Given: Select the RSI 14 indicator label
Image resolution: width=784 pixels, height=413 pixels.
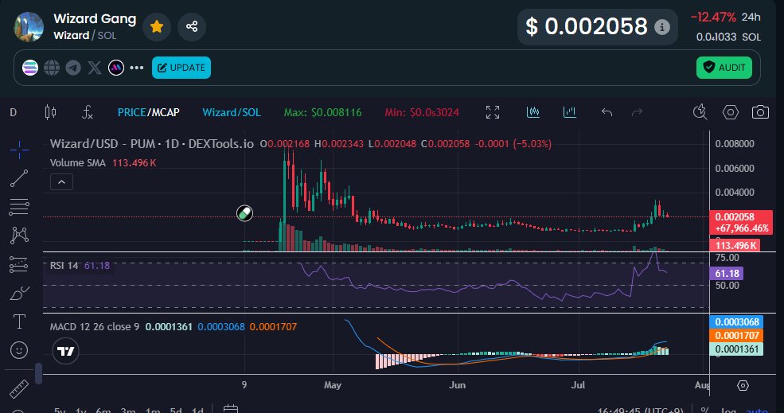Looking at the screenshot, I should [64, 266].
